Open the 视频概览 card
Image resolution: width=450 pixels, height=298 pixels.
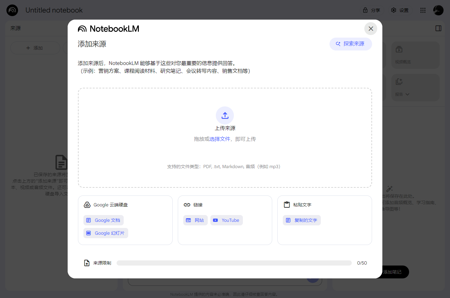pyautogui.click(x=416, y=55)
